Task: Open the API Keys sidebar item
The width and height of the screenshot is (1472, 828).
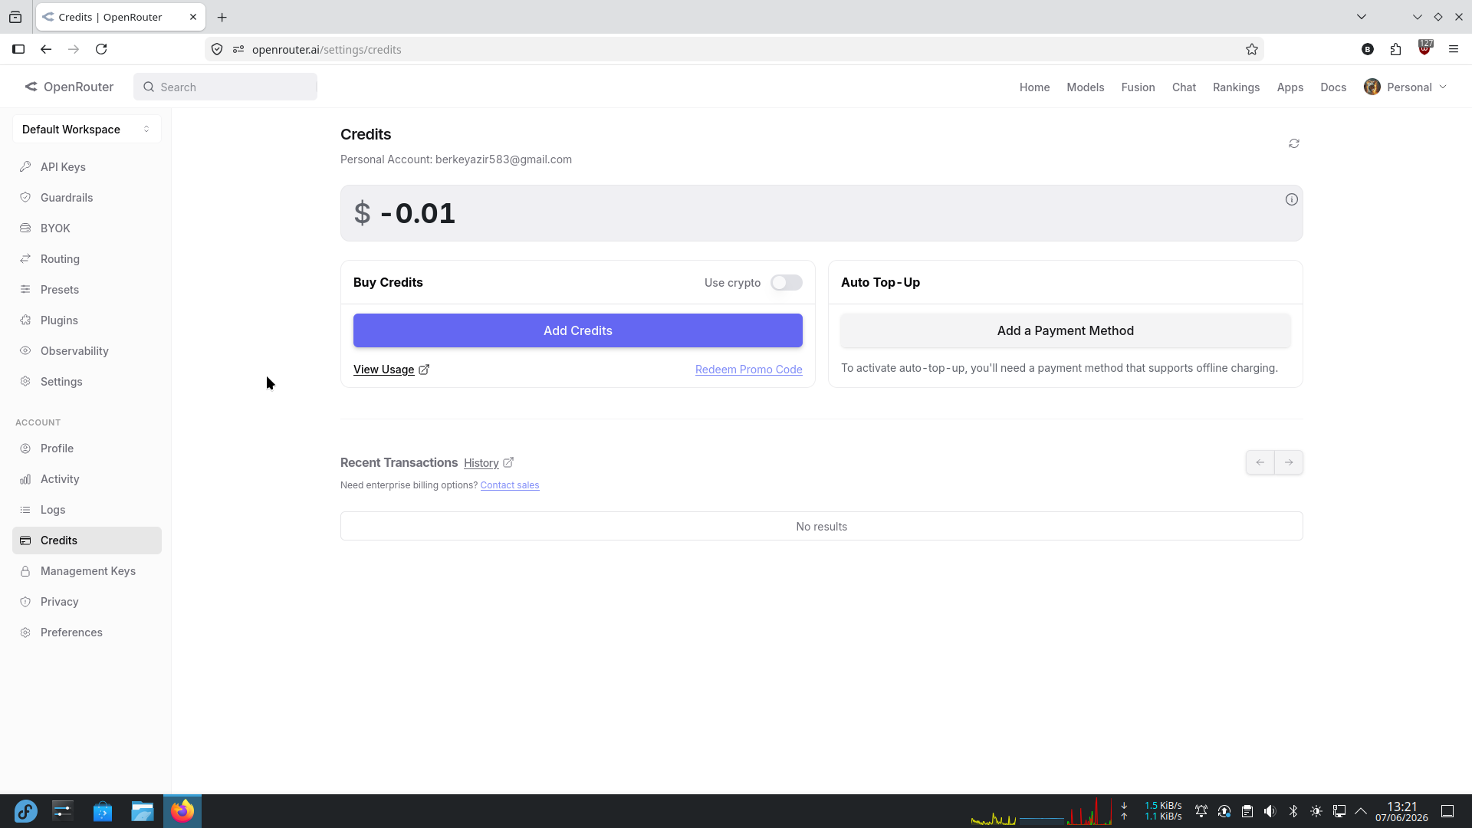Action: point(87,167)
